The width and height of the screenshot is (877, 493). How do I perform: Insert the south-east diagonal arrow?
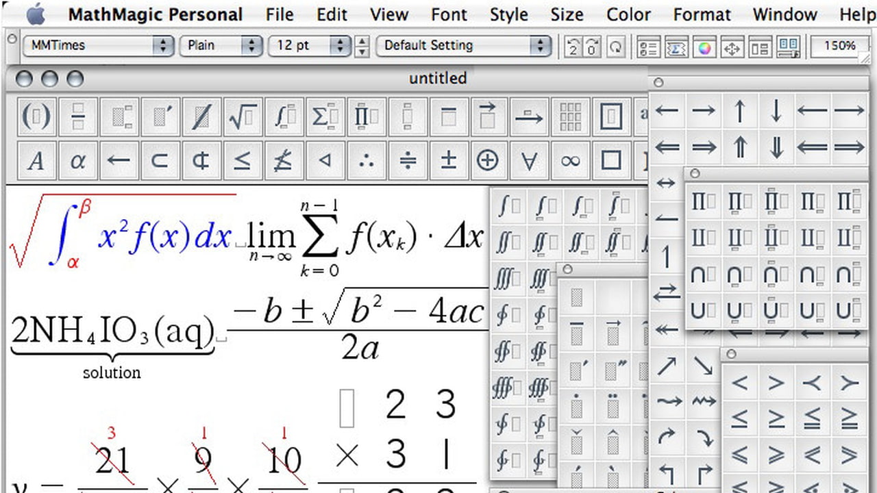click(x=702, y=366)
